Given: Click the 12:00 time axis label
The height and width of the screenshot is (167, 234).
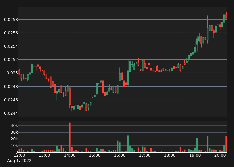Looking at the screenshot, I should pos(19,155).
